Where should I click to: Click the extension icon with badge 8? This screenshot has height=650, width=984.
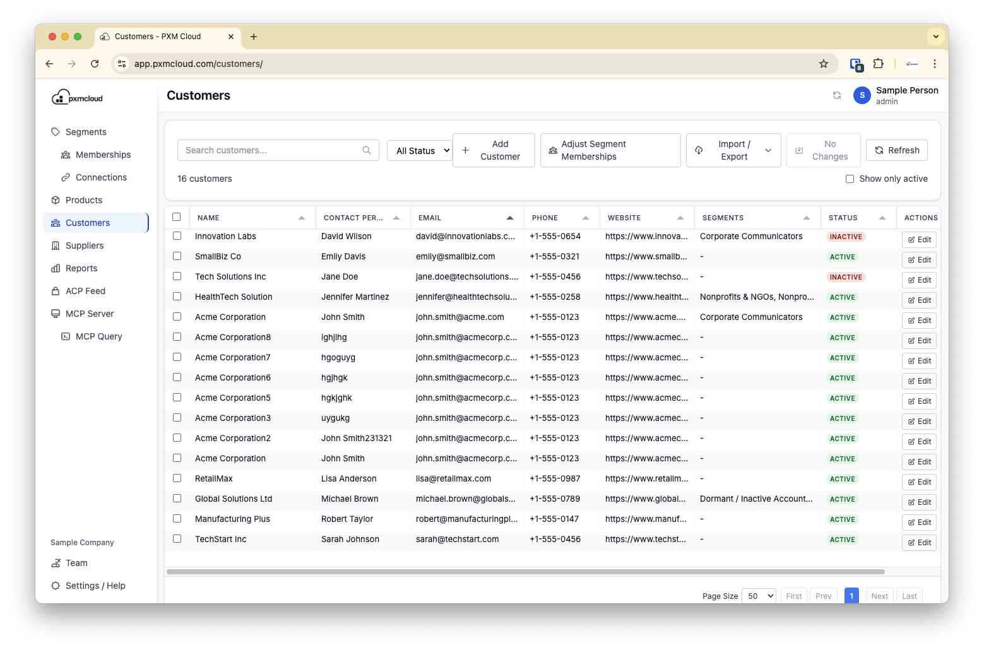pyautogui.click(x=856, y=64)
